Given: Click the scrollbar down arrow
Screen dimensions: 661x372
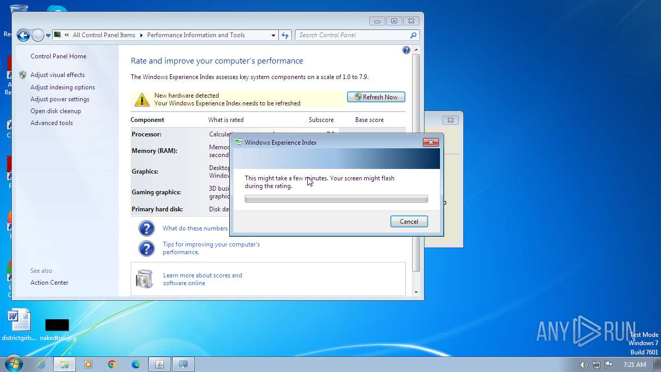Looking at the screenshot, I should (x=417, y=292).
